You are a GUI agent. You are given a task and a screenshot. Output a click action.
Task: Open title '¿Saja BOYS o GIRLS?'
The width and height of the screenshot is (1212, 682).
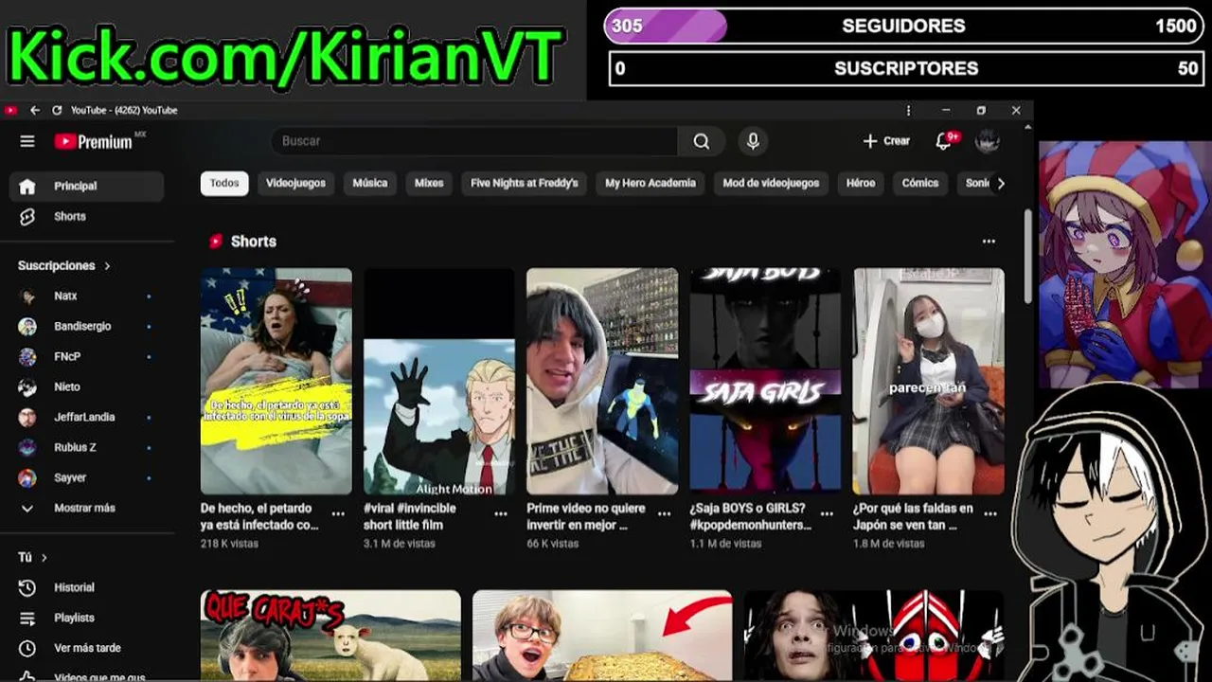[x=750, y=516]
